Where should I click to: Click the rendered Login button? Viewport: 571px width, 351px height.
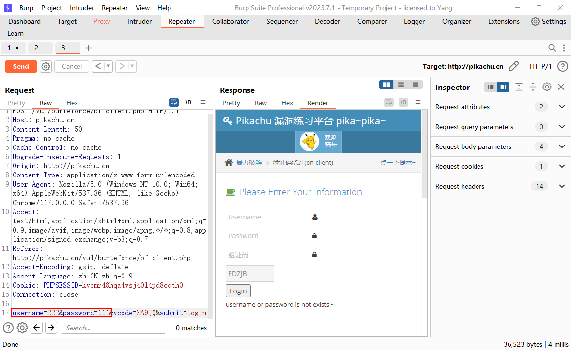point(238,291)
